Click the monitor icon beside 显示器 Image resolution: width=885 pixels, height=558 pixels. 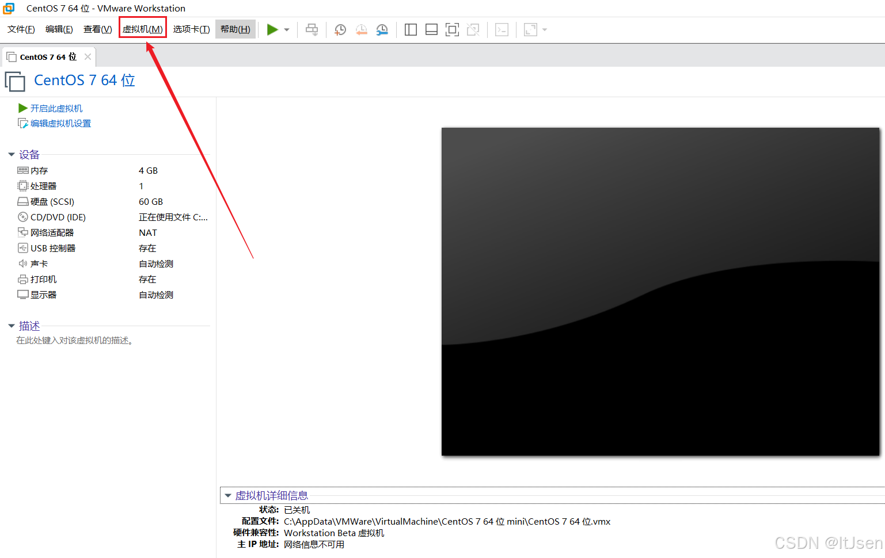(23, 295)
